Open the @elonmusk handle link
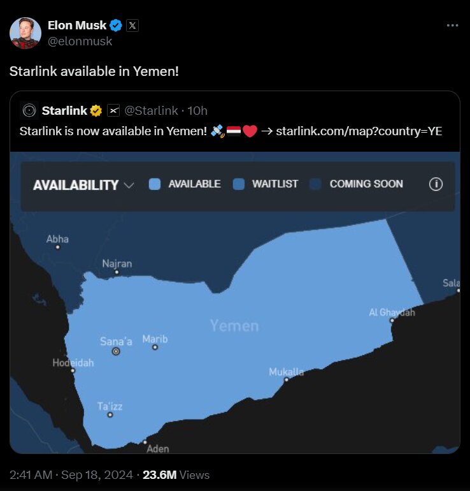The width and height of the screenshot is (470, 491). coord(80,41)
